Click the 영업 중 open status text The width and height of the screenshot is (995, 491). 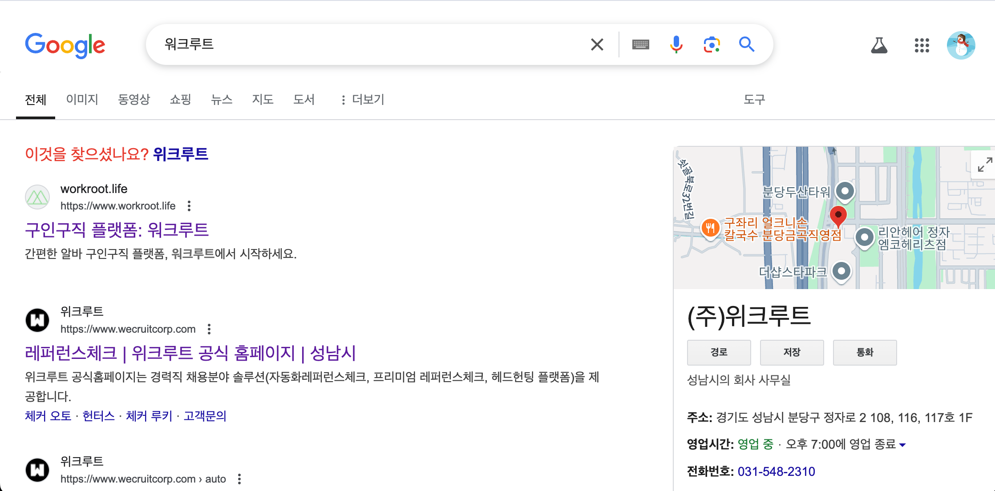(756, 444)
